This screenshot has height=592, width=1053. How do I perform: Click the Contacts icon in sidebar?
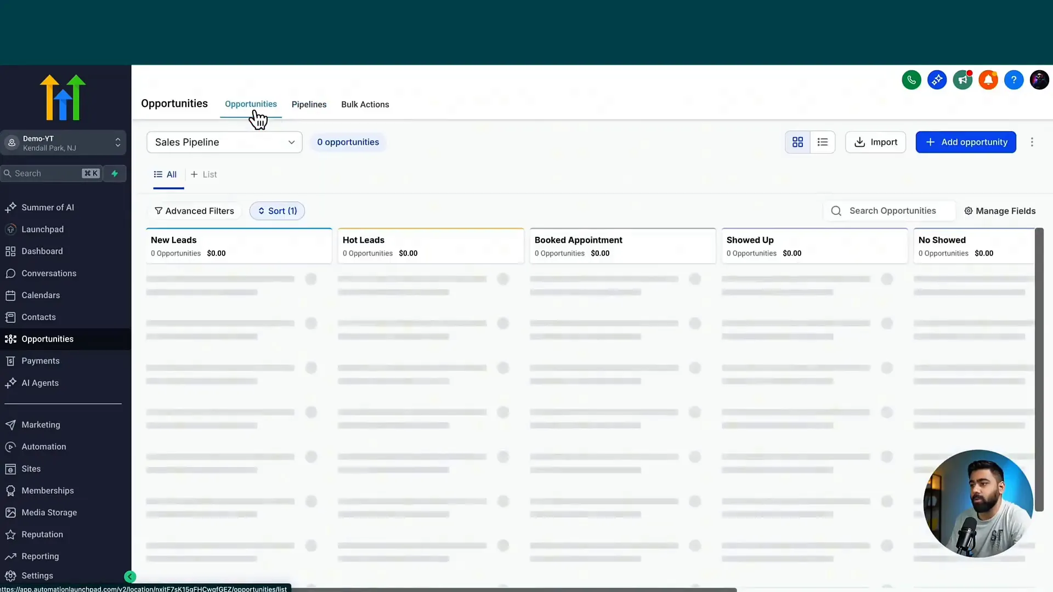10,317
